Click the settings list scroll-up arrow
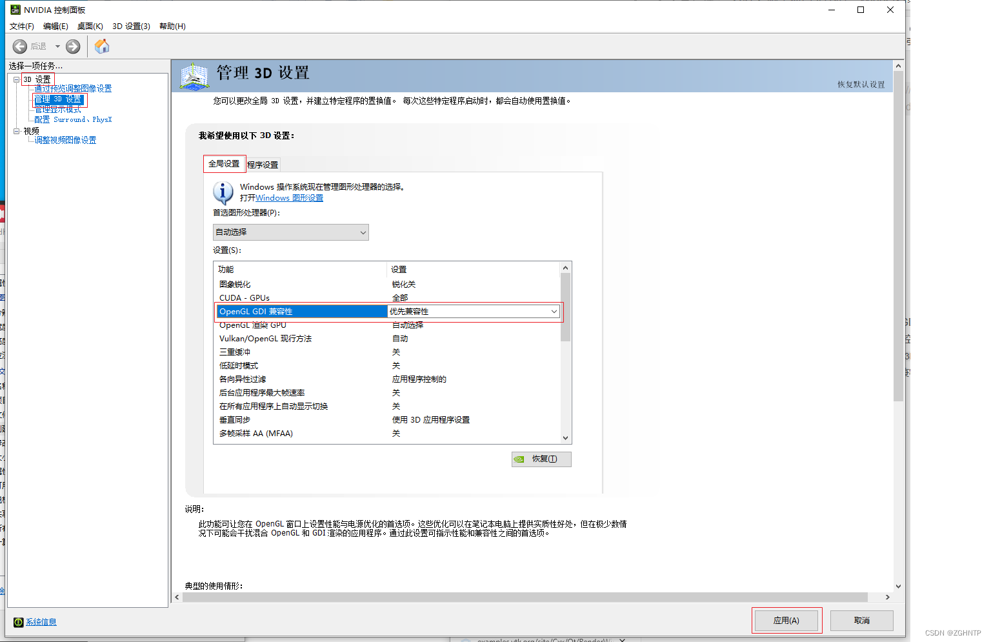 566,268
